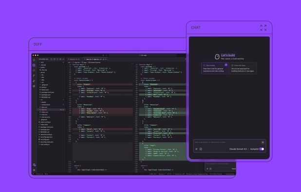Open the Kiro ghost panel in activity bar
This screenshot has width=301, height=192.
34,60
